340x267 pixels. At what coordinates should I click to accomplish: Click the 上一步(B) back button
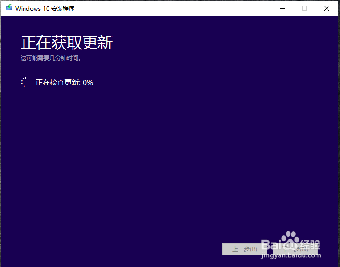[x=245, y=249]
